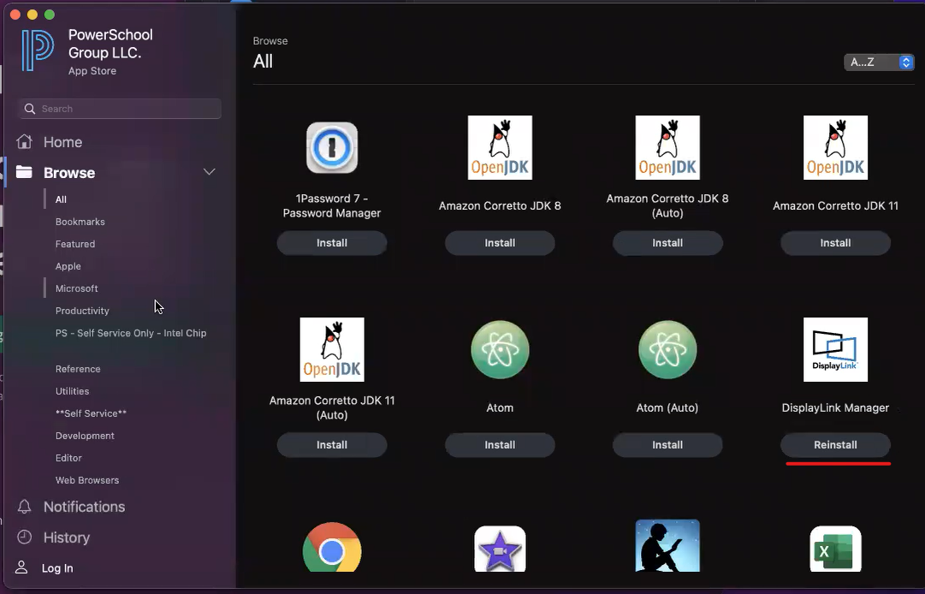Click the History clock icon
Screen dimensions: 925x594
(x=24, y=537)
